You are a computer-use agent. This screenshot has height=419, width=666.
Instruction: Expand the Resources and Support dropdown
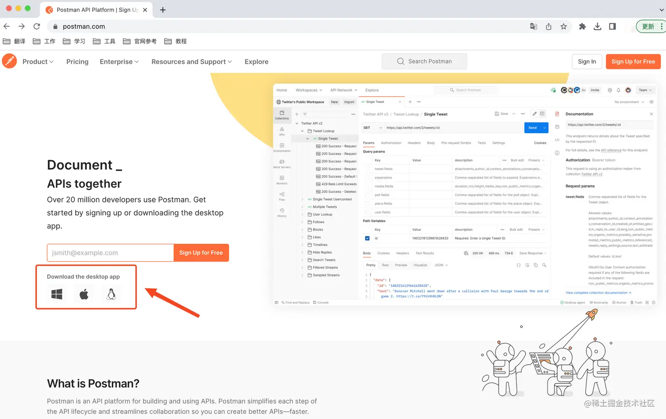pos(192,62)
